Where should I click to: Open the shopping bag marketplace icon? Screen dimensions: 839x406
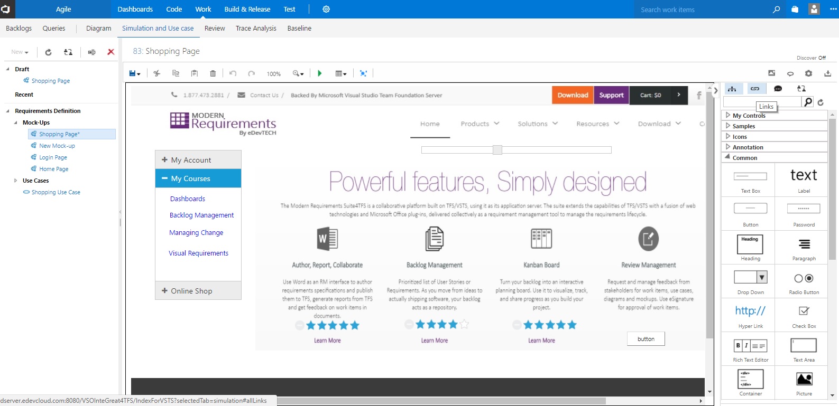coord(795,10)
